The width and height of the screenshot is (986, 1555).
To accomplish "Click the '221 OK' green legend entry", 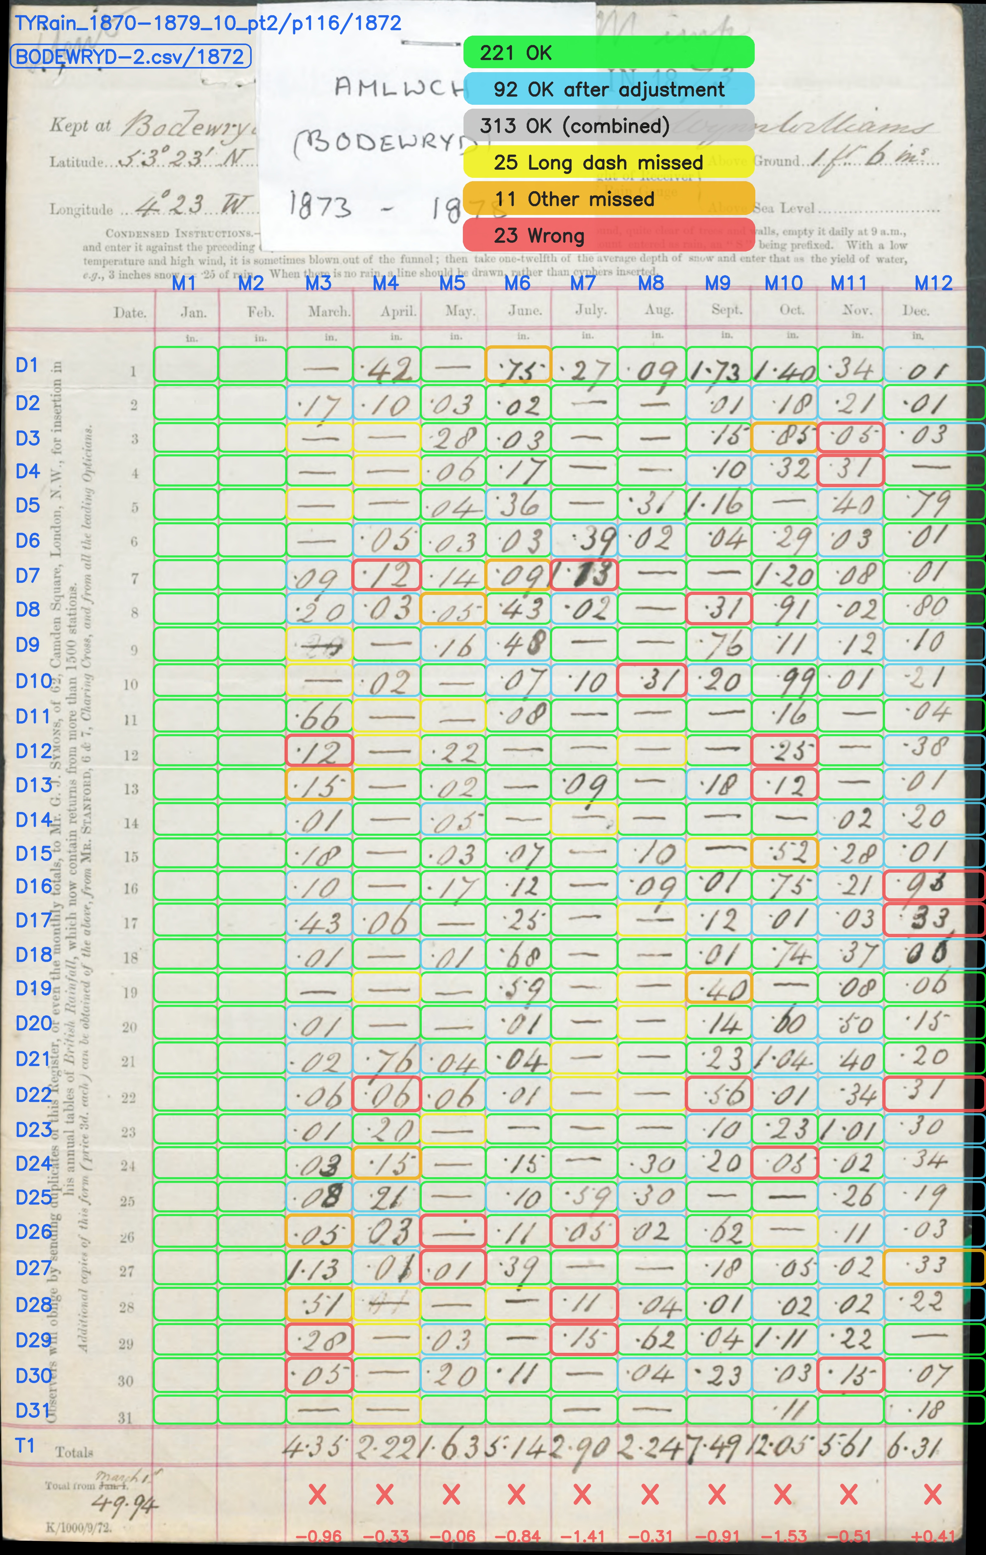I will (609, 52).
